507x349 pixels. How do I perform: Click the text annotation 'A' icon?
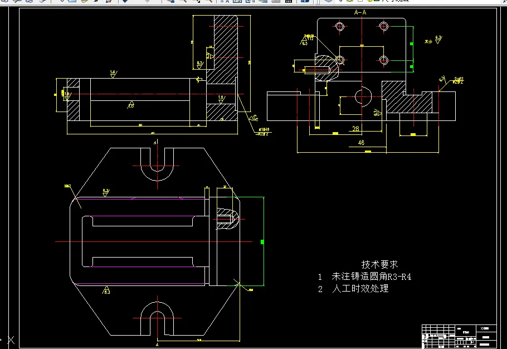pyautogui.click(x=227, y=2)
